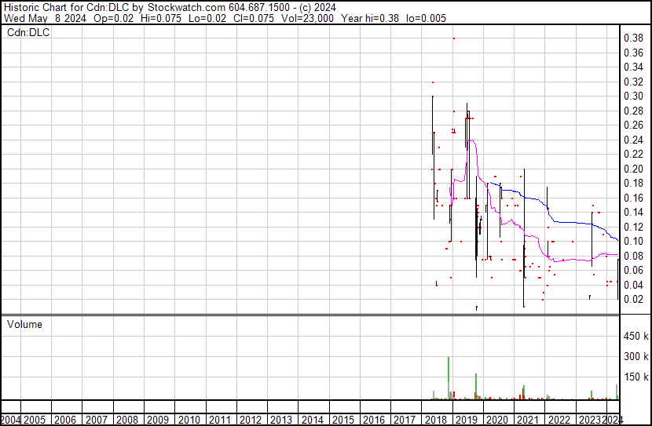The image size is (652, 426).
Task: Select the 2012 year on the timeline
Action: (251, 420)
